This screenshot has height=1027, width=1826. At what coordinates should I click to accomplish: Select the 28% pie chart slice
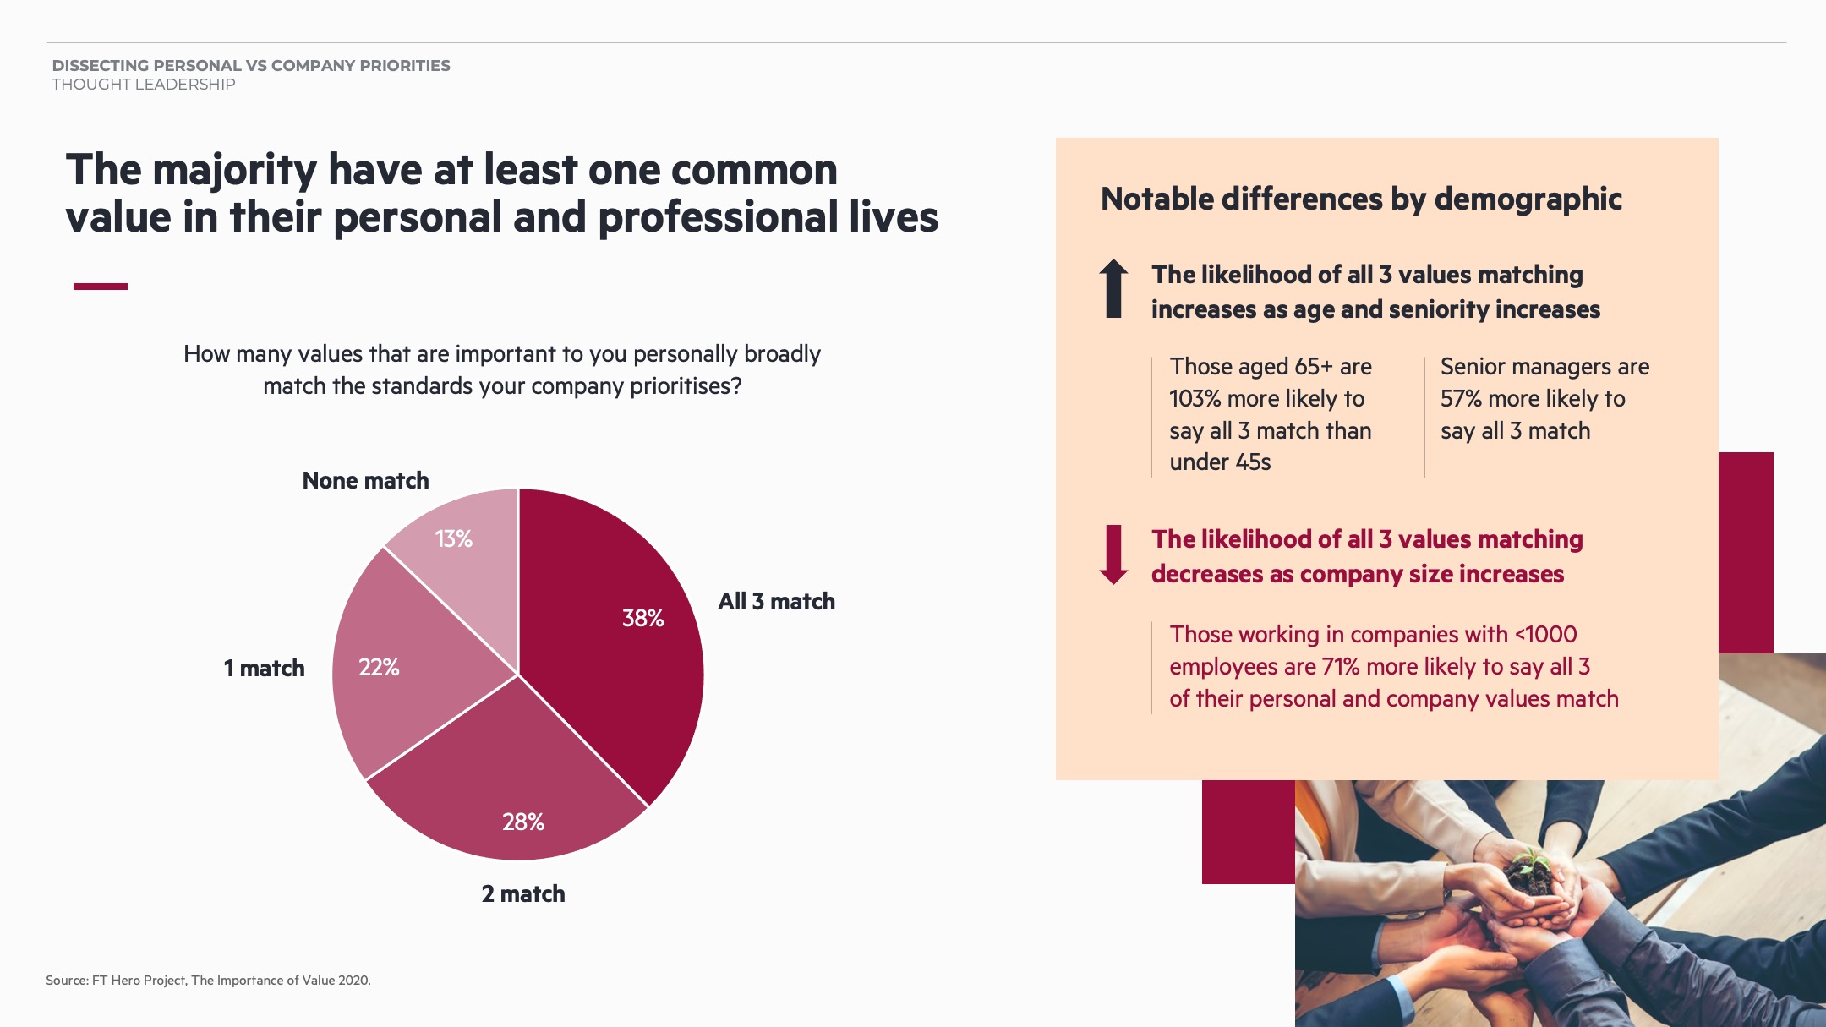[511, 795]
